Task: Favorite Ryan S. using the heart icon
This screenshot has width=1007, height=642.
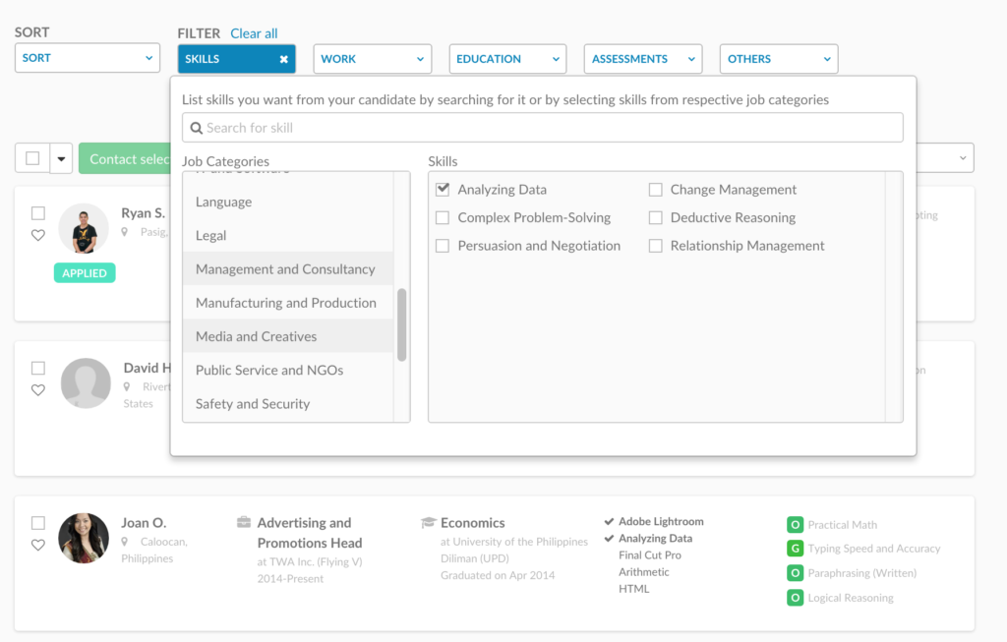Action: pos(38,236)
